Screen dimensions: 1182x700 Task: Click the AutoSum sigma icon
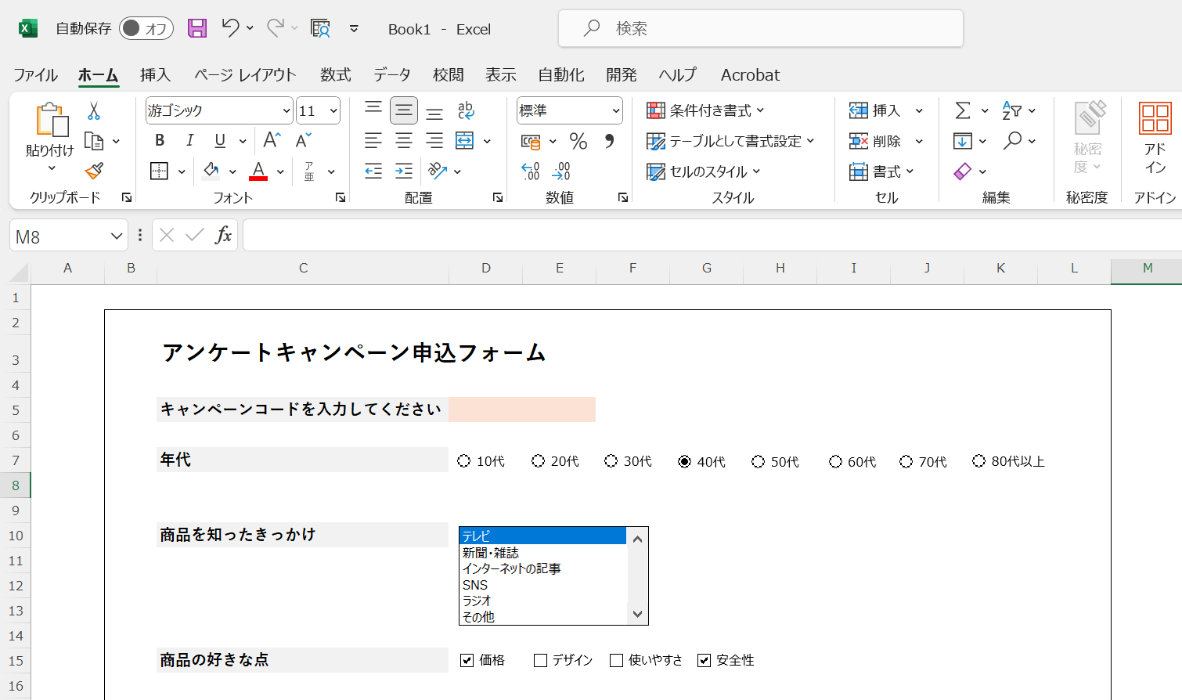point(961,110)
